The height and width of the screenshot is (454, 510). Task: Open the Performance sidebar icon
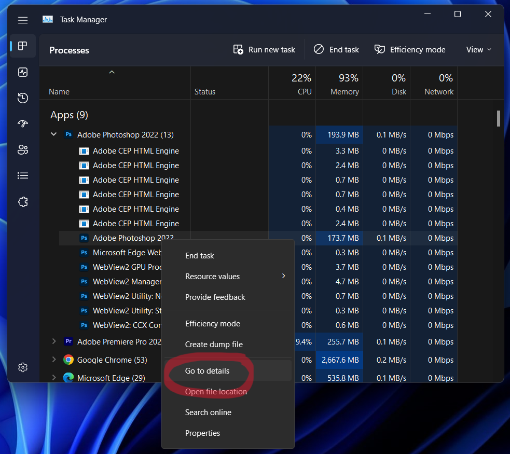coord(23,72)
